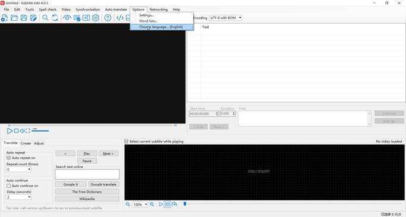Click the Visual sync eye icon
This screenshot has height=217, width=406.
point(67,18)
